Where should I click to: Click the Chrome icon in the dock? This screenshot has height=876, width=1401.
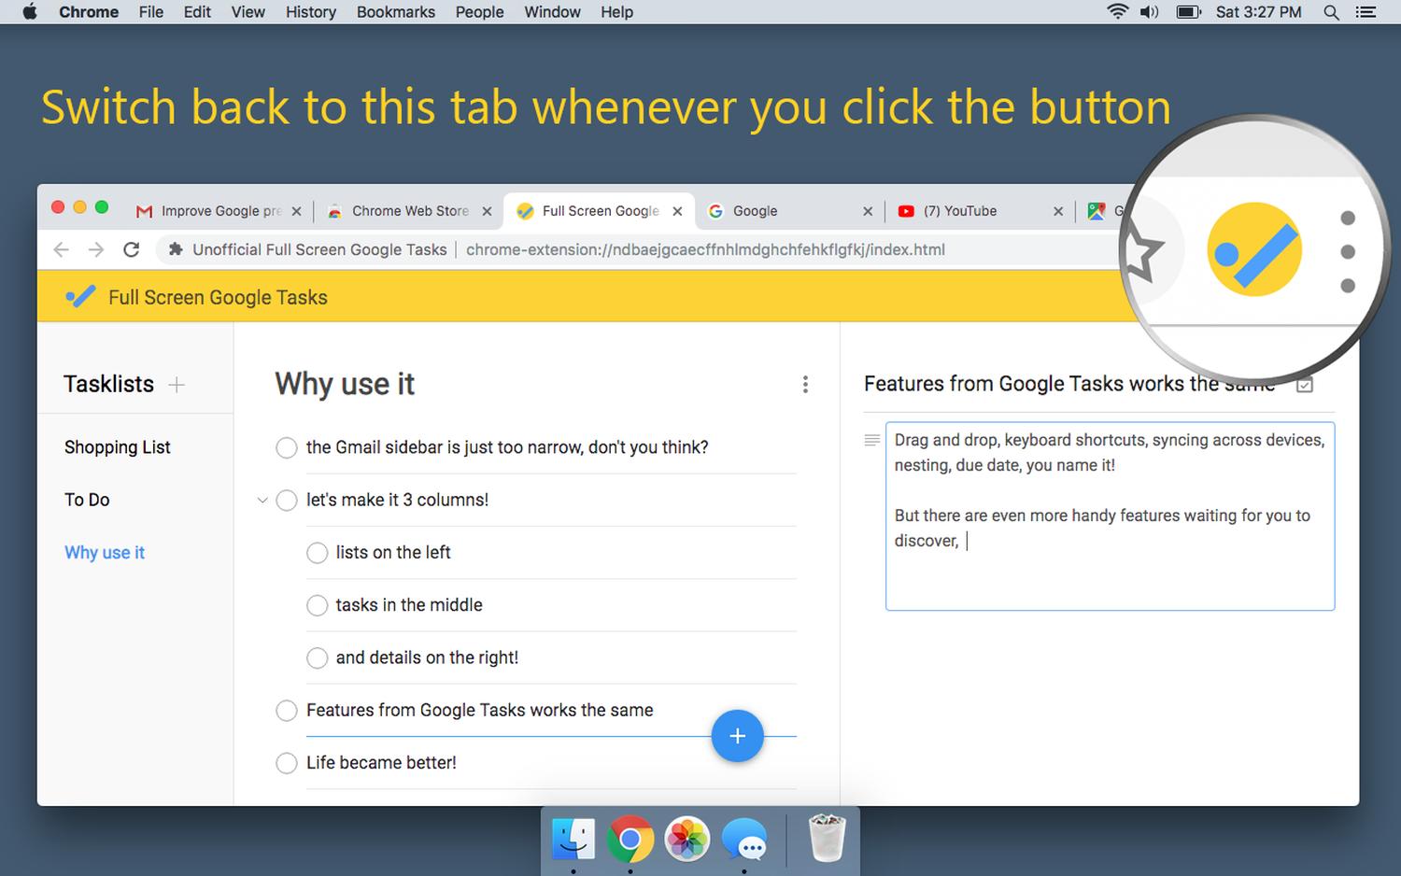[630, 840]
